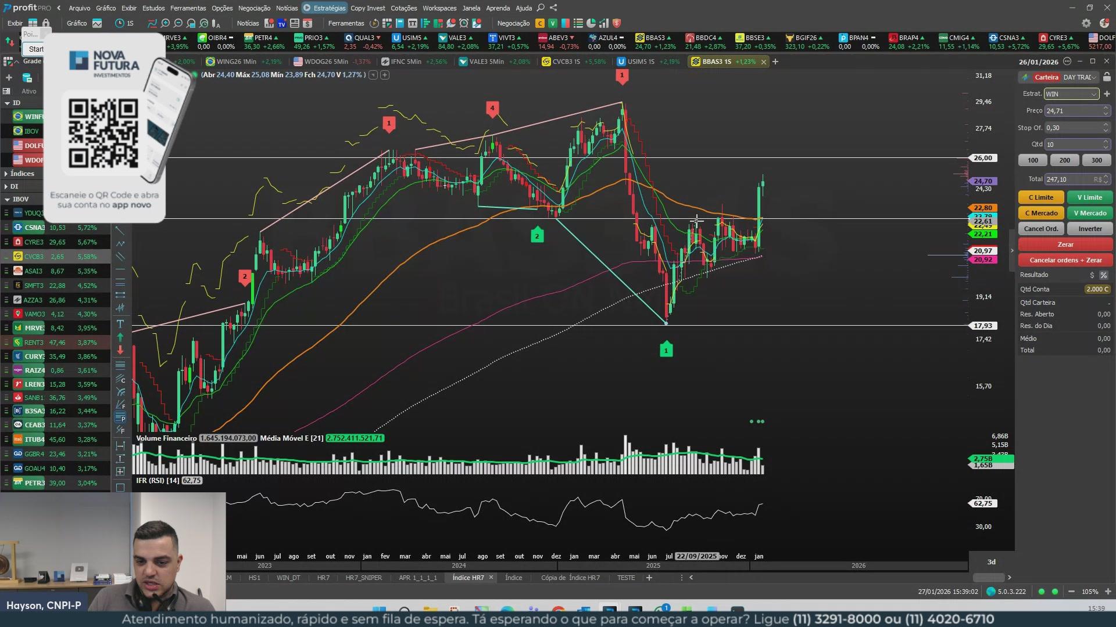Click the Preço input field

[x=1072, y=111]
